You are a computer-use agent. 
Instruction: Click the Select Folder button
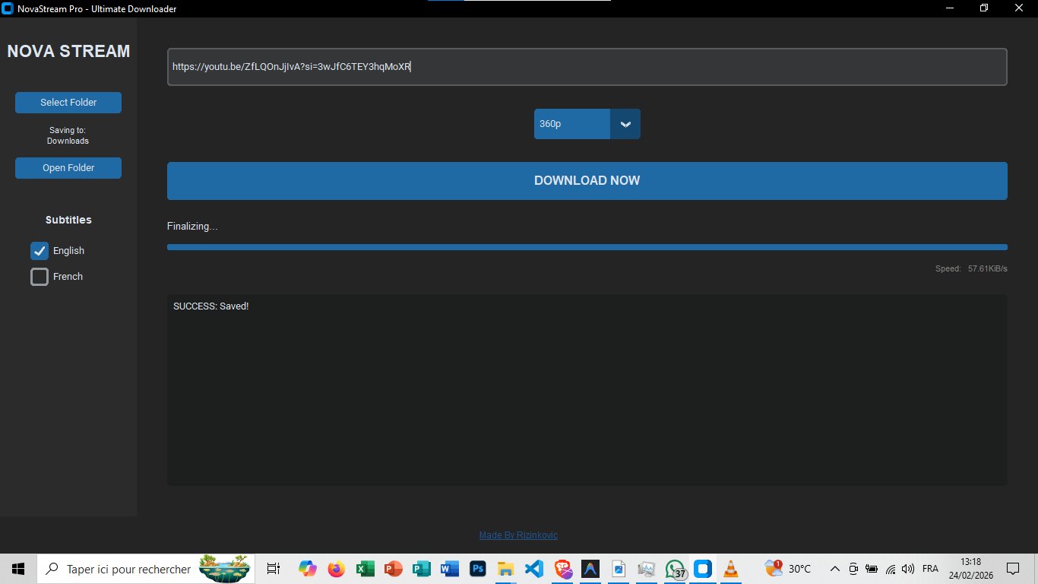[68, 103]
